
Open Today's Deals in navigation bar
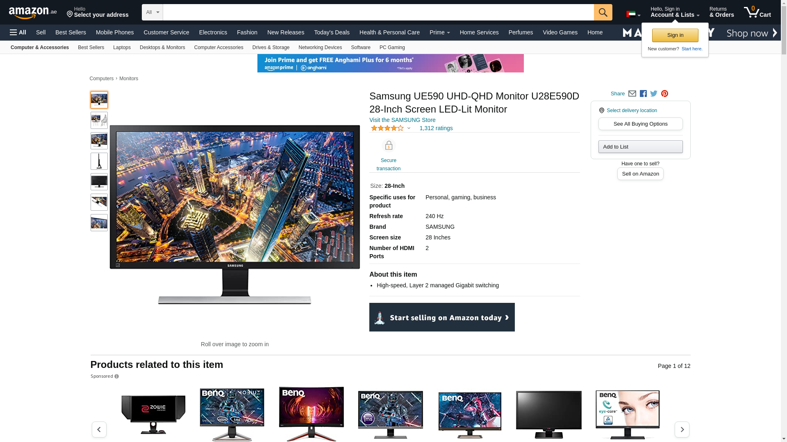tap(332, 32)
